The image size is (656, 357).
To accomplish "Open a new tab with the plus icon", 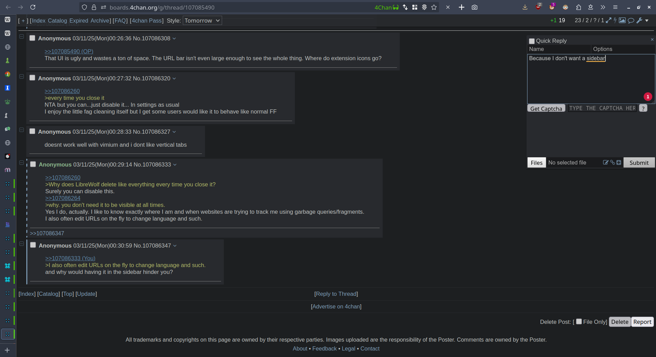I will point(462,7).
